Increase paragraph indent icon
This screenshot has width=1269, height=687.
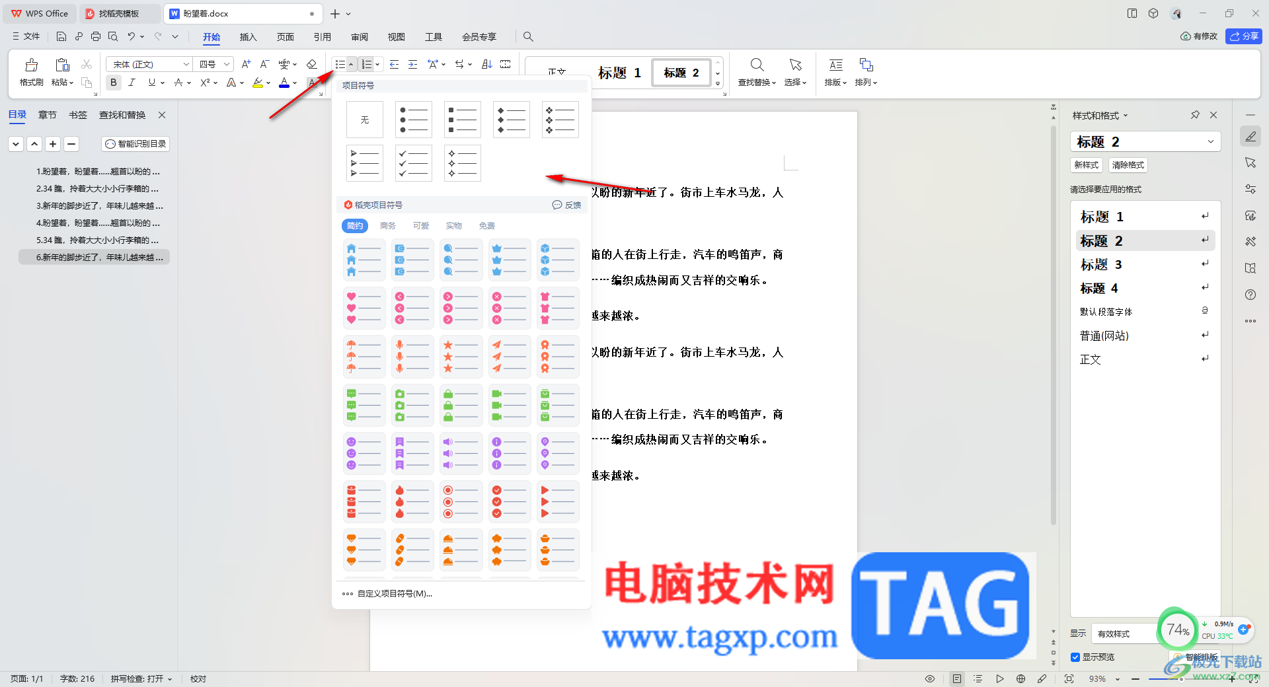(413, 64)
